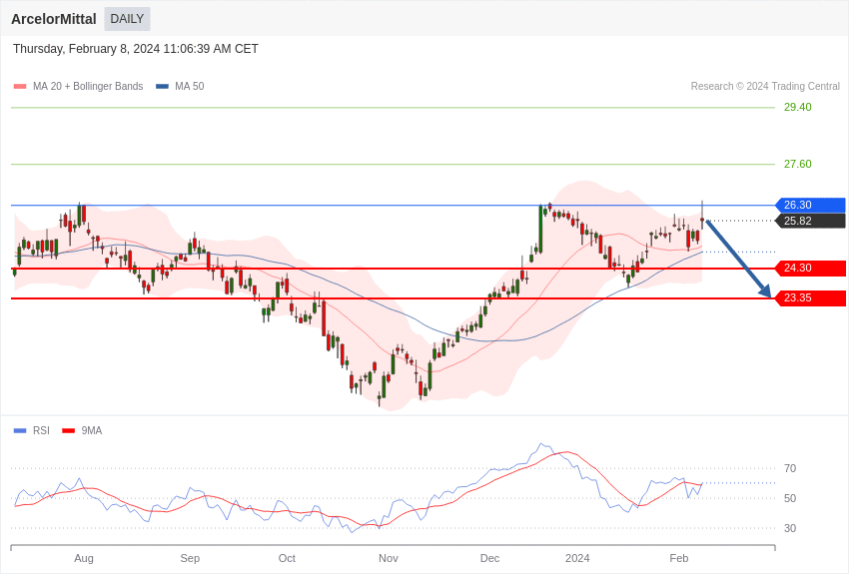Click the blue RSI legend swatch
This screenshot has width=849, height=575.
[x=20, y=431]
